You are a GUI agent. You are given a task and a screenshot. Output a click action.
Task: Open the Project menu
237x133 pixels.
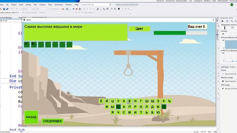(x=14, y=5)
